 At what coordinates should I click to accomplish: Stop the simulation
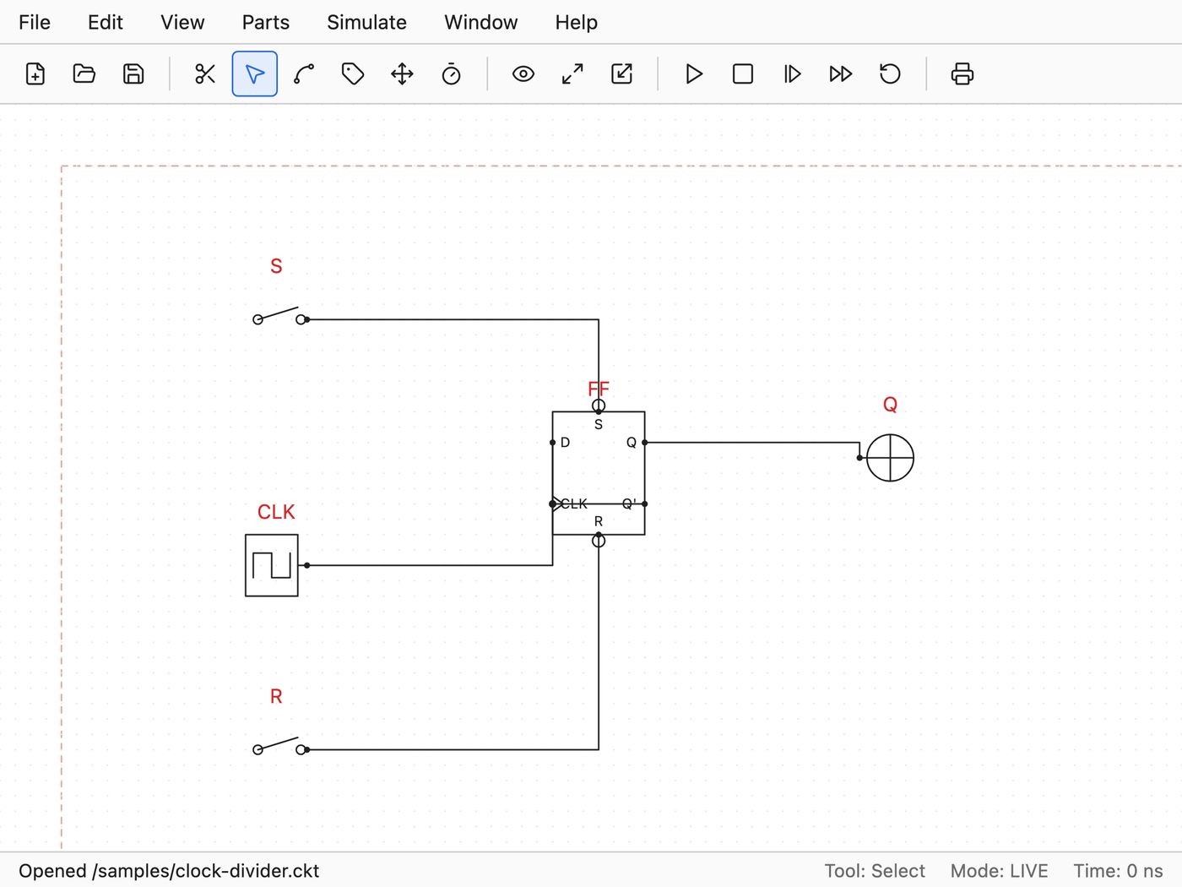tap(743, 74)
